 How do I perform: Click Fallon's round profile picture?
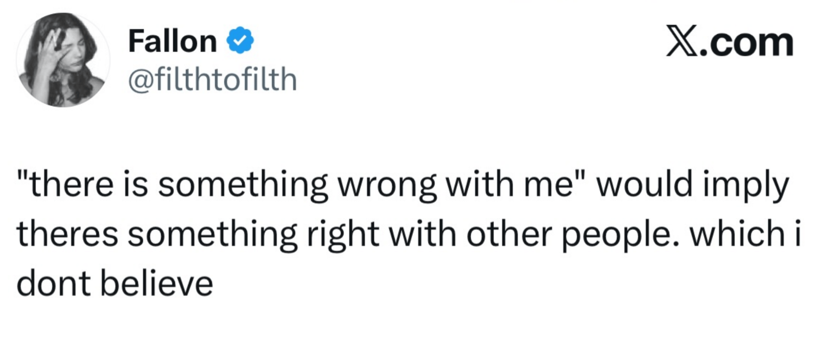tap(63, 60)
